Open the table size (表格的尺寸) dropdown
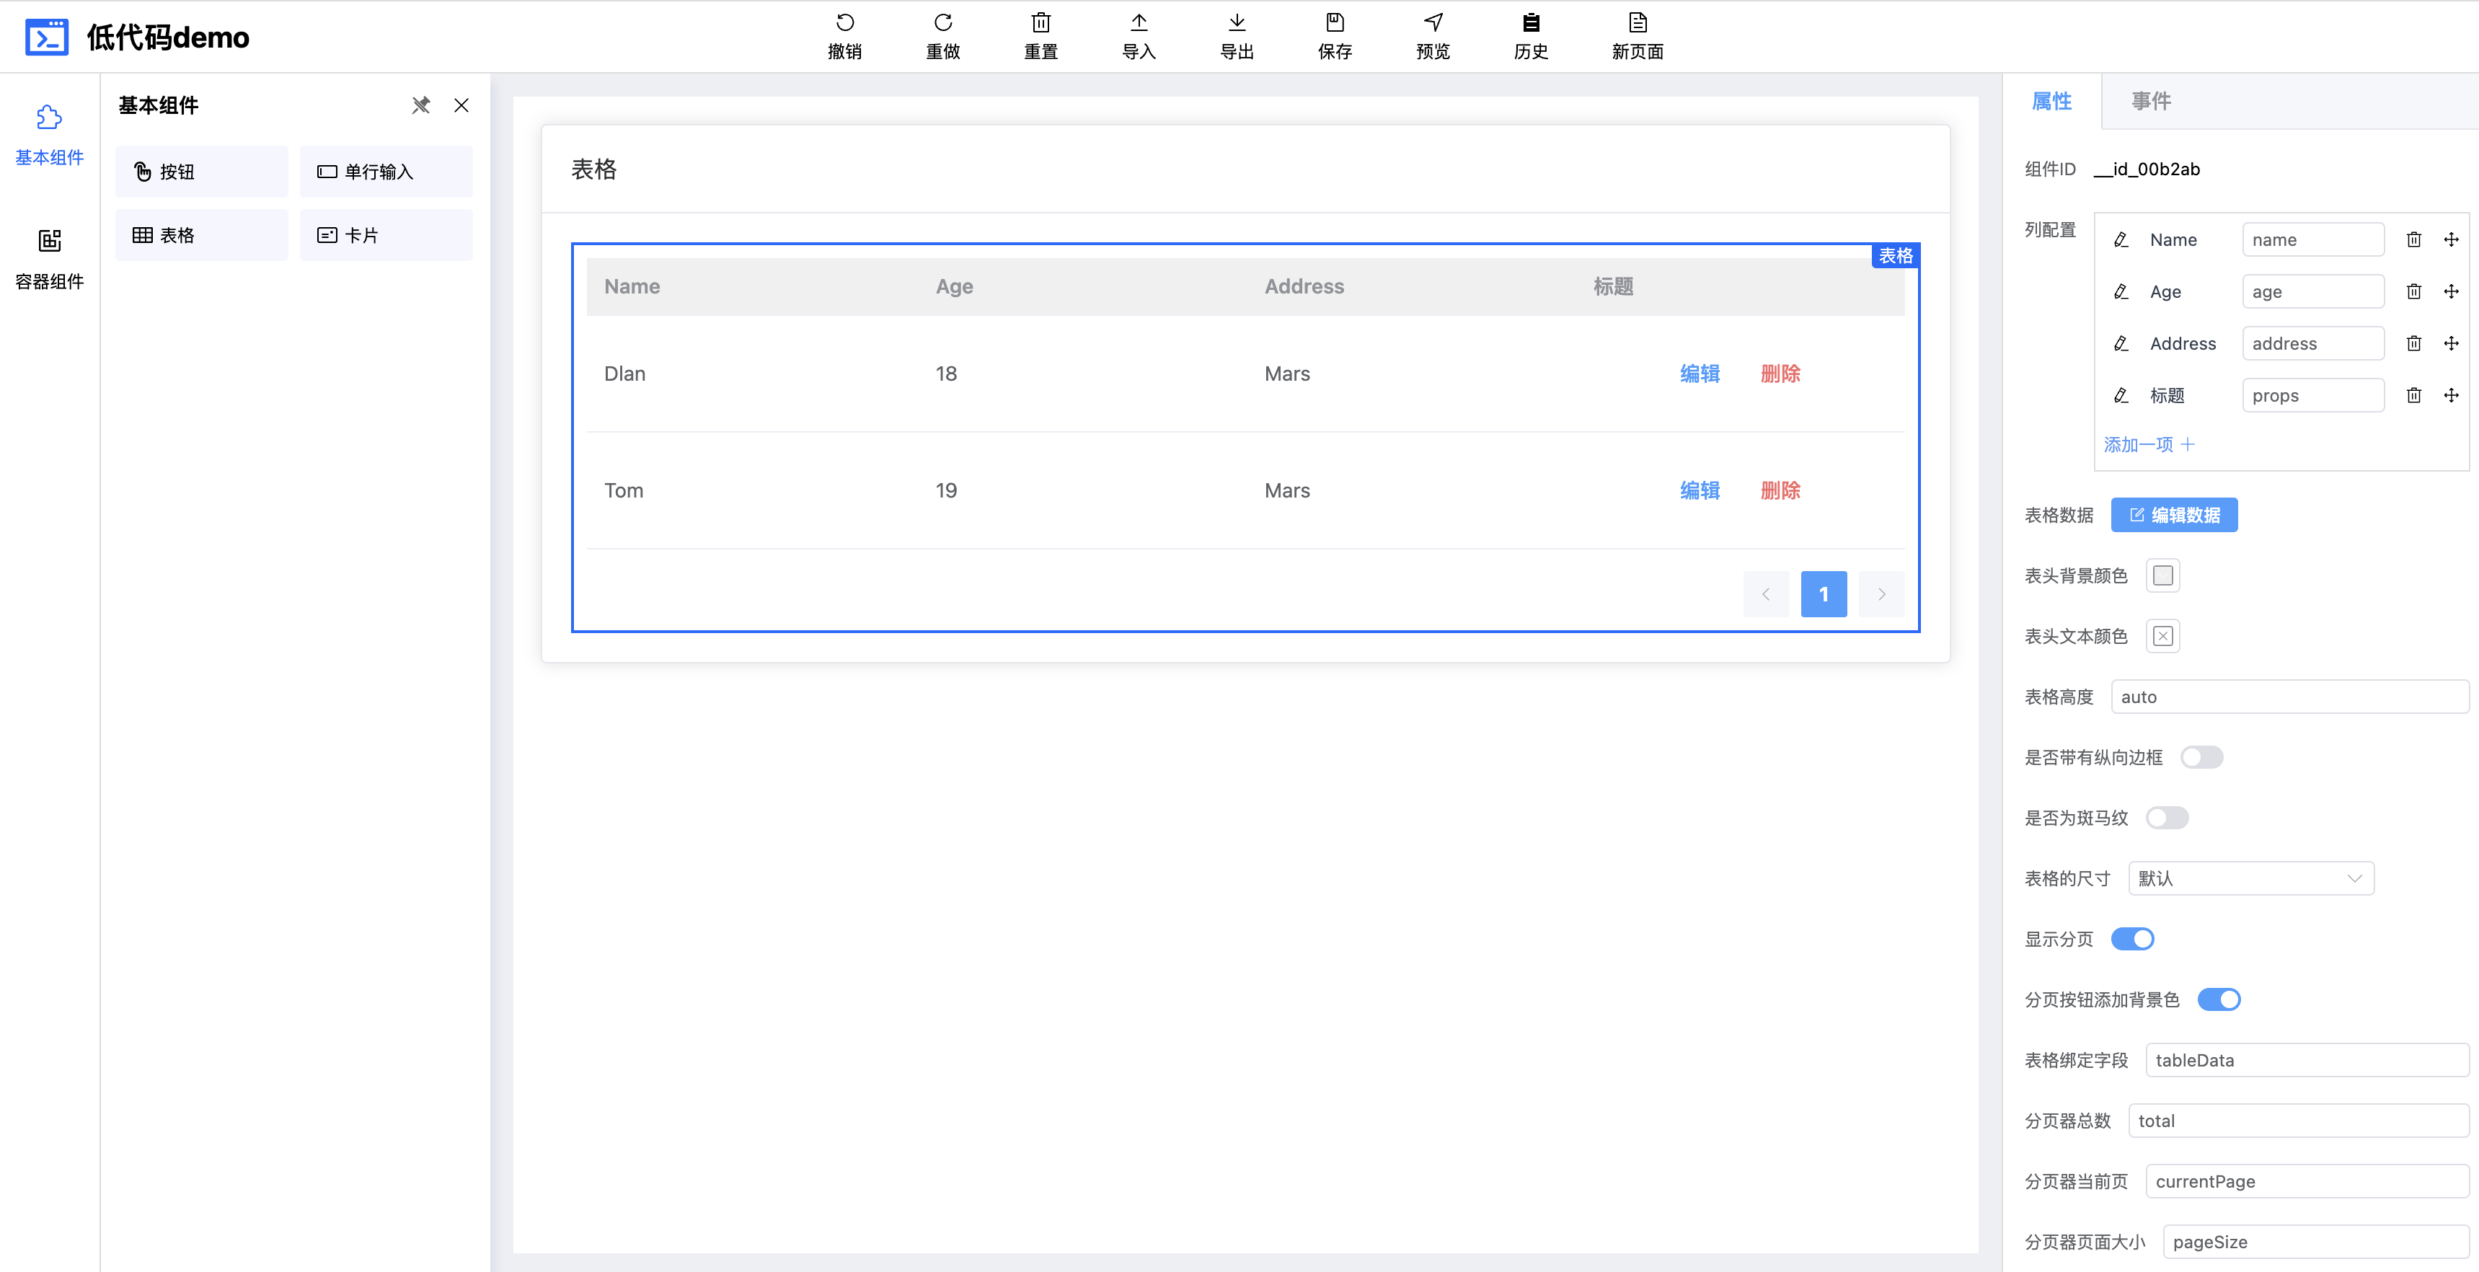Viewport: 2479px width, 1272px height. 2250,878
